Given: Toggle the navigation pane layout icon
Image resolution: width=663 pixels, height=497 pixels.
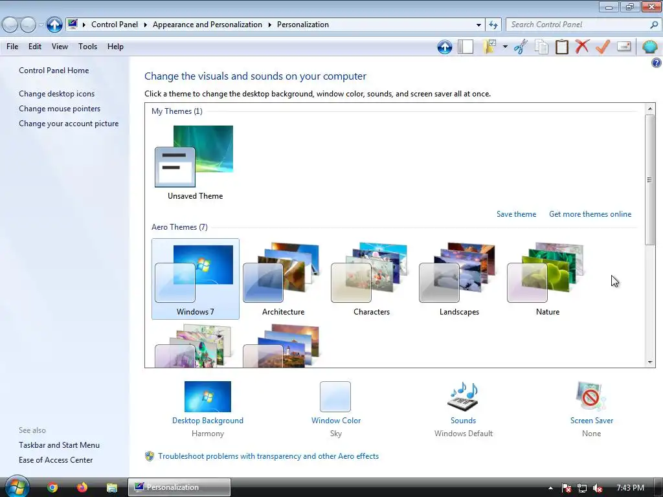Looking at the screenshot, I should point(465,47).
